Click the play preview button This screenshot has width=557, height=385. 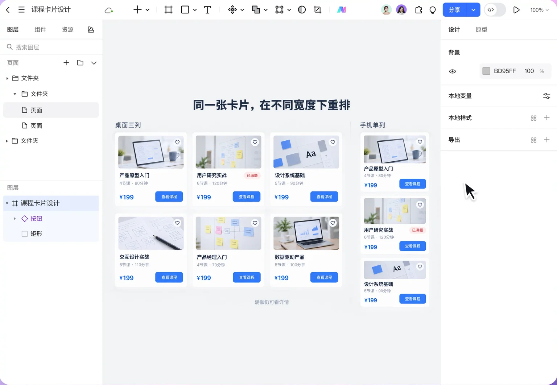click(x=516, y=10)
